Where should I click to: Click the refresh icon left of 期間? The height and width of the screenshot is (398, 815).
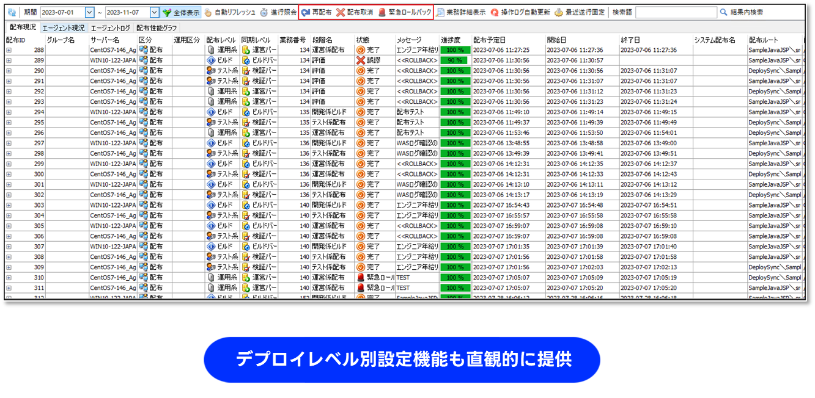[x=12, y=12]
